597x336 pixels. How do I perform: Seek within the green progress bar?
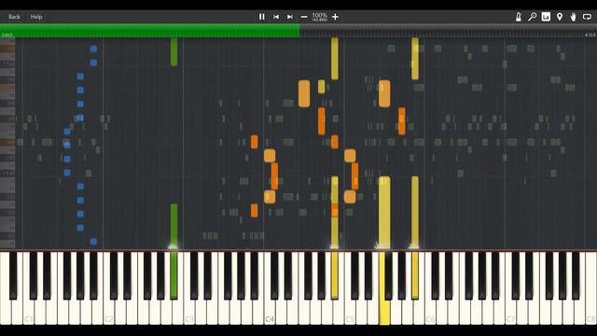[150, 31]
